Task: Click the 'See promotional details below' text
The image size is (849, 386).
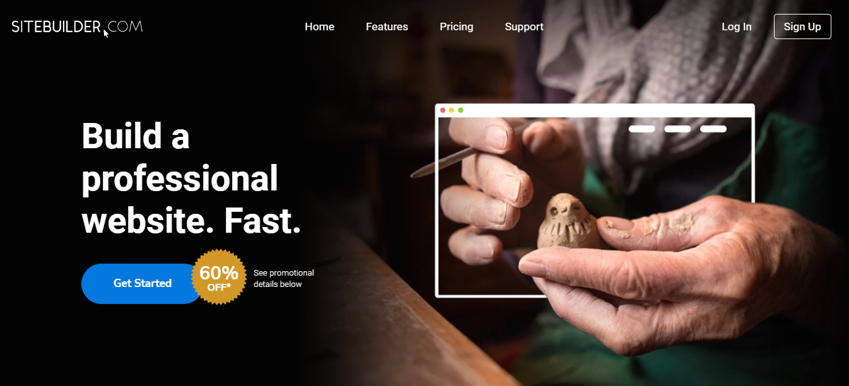Action: [x=284, y=278]
